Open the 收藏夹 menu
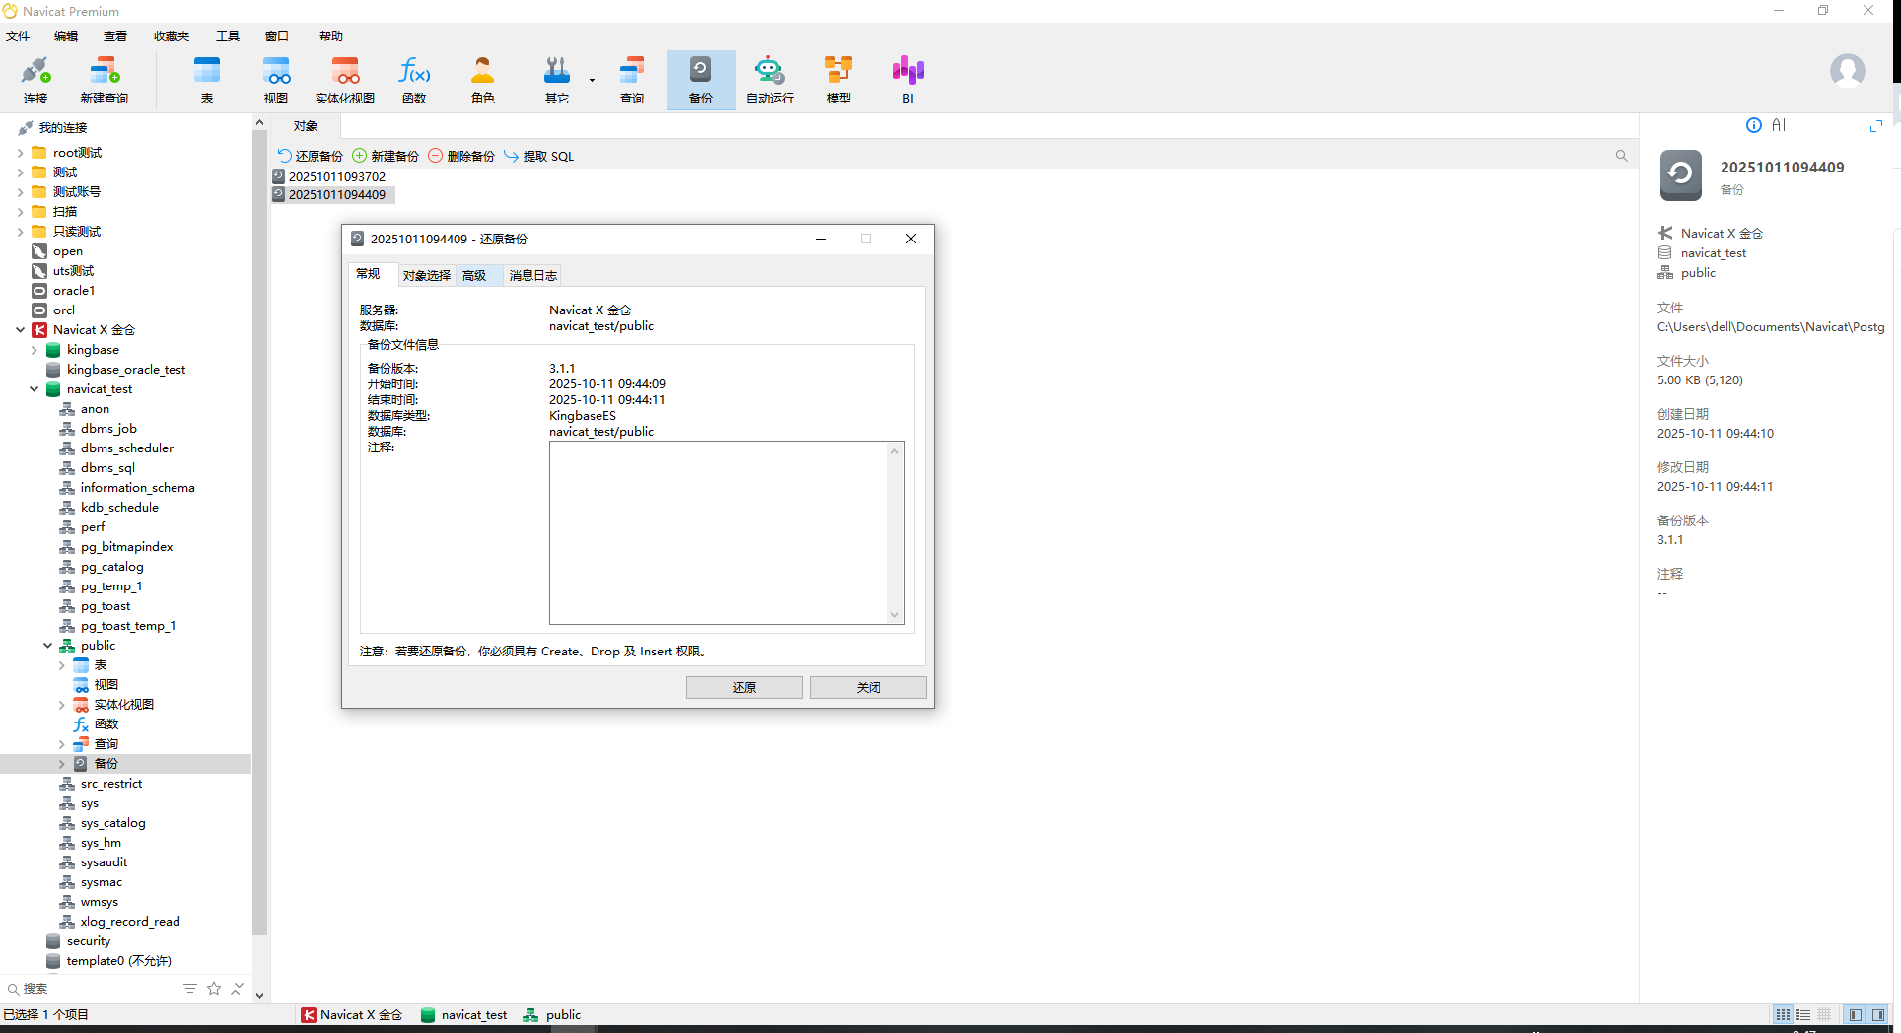Screen dimensions: 1901x1033 click(x=172, y=35)
